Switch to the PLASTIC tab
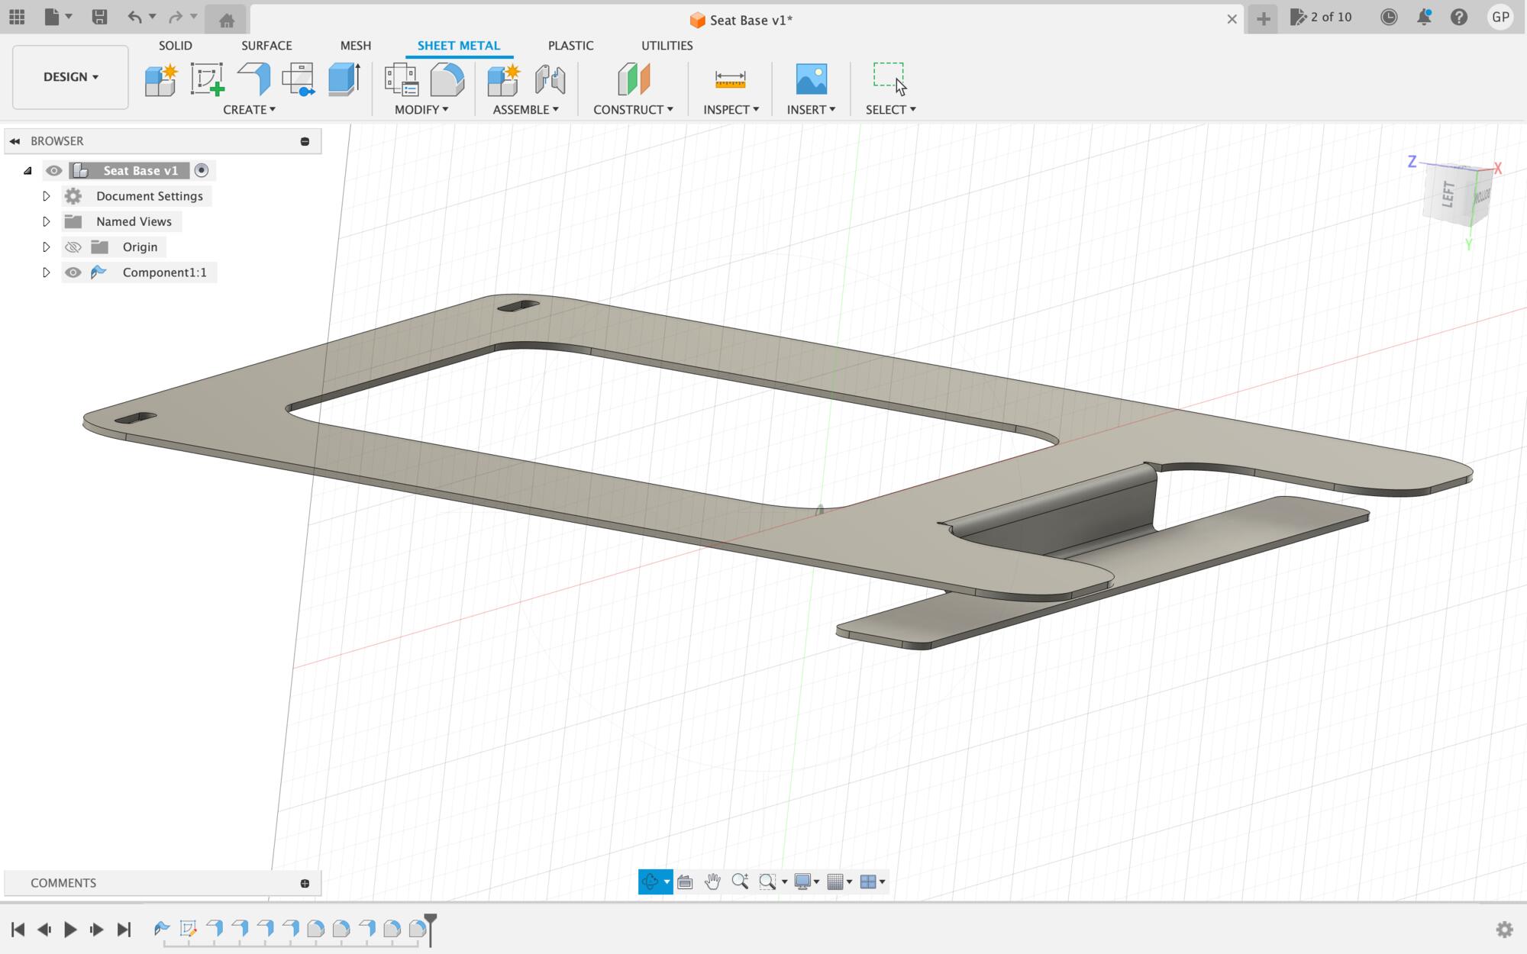The image size is (1527, 954). (x=570, y=46)
